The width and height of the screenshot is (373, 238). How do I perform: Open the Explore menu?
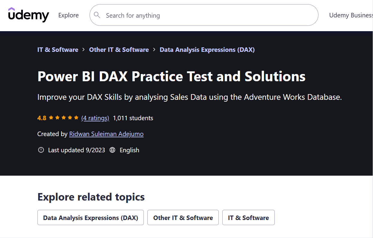tap(69, 15)
